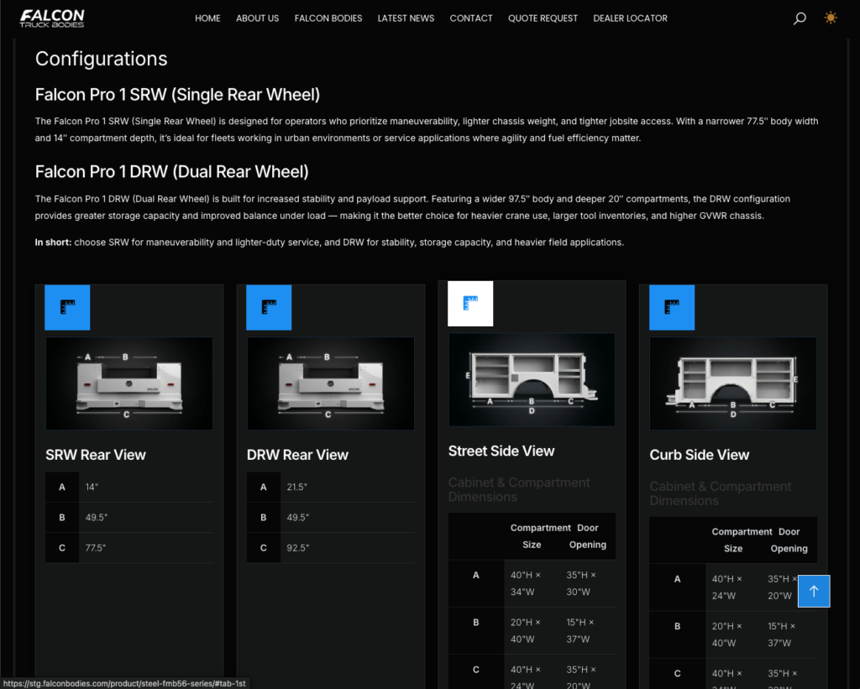The image size is (860, 689).
Task: Open the site search magnifier icon
Action: 799,18
